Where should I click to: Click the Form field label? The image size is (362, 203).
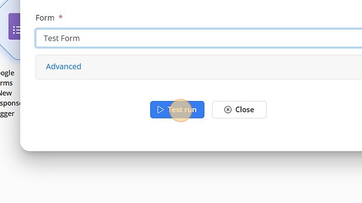tap(45, 18)
